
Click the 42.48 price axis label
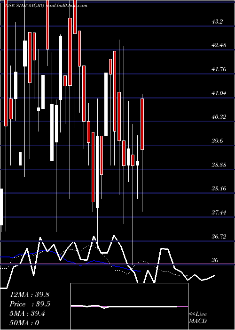219,45
